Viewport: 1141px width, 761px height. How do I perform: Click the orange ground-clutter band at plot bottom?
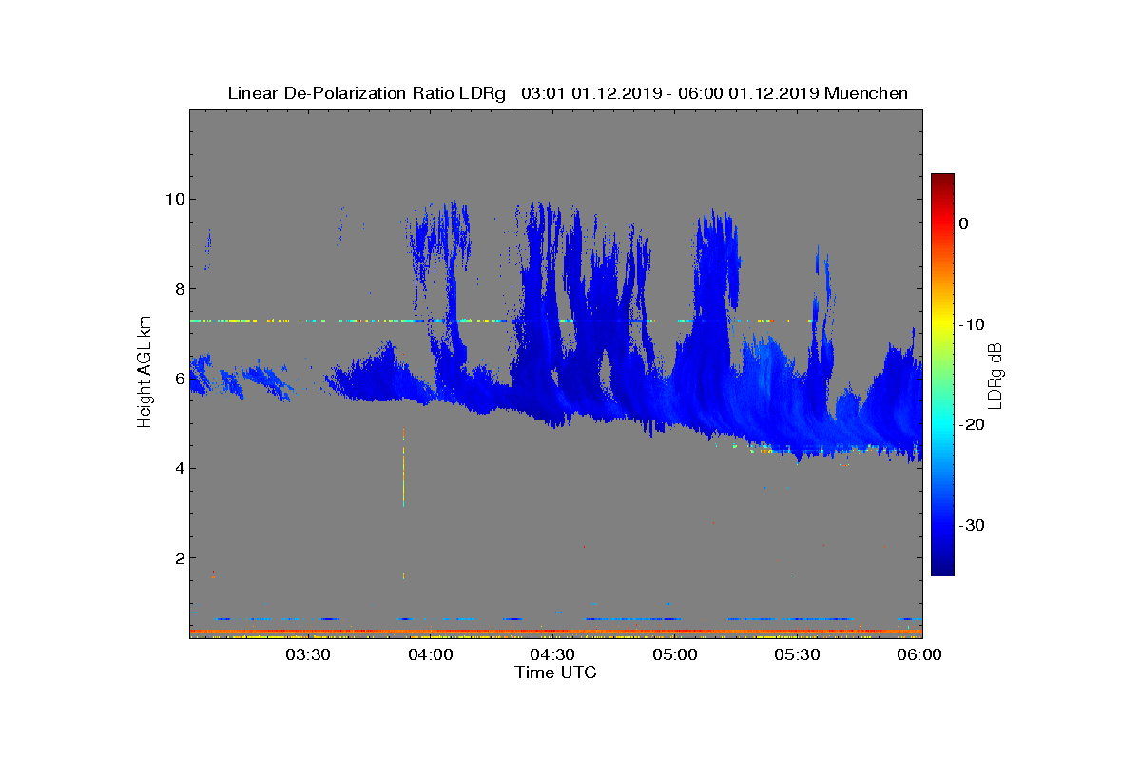coord(555,631)
